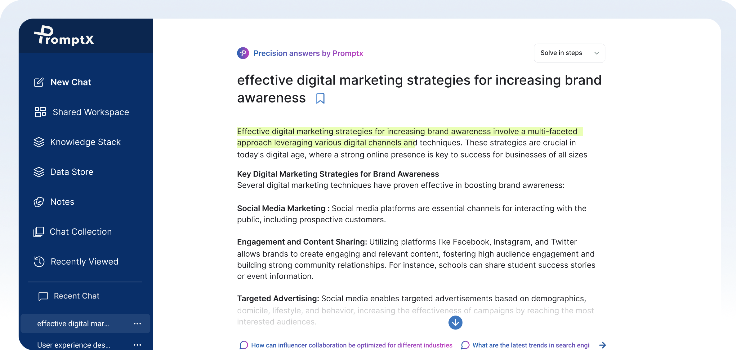
Task: Open options menu for effective digital marketing chat
Action: coord(137,324)
